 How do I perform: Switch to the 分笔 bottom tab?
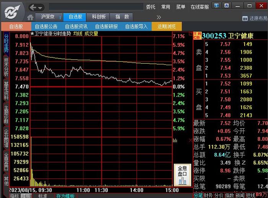pos(198,195)
